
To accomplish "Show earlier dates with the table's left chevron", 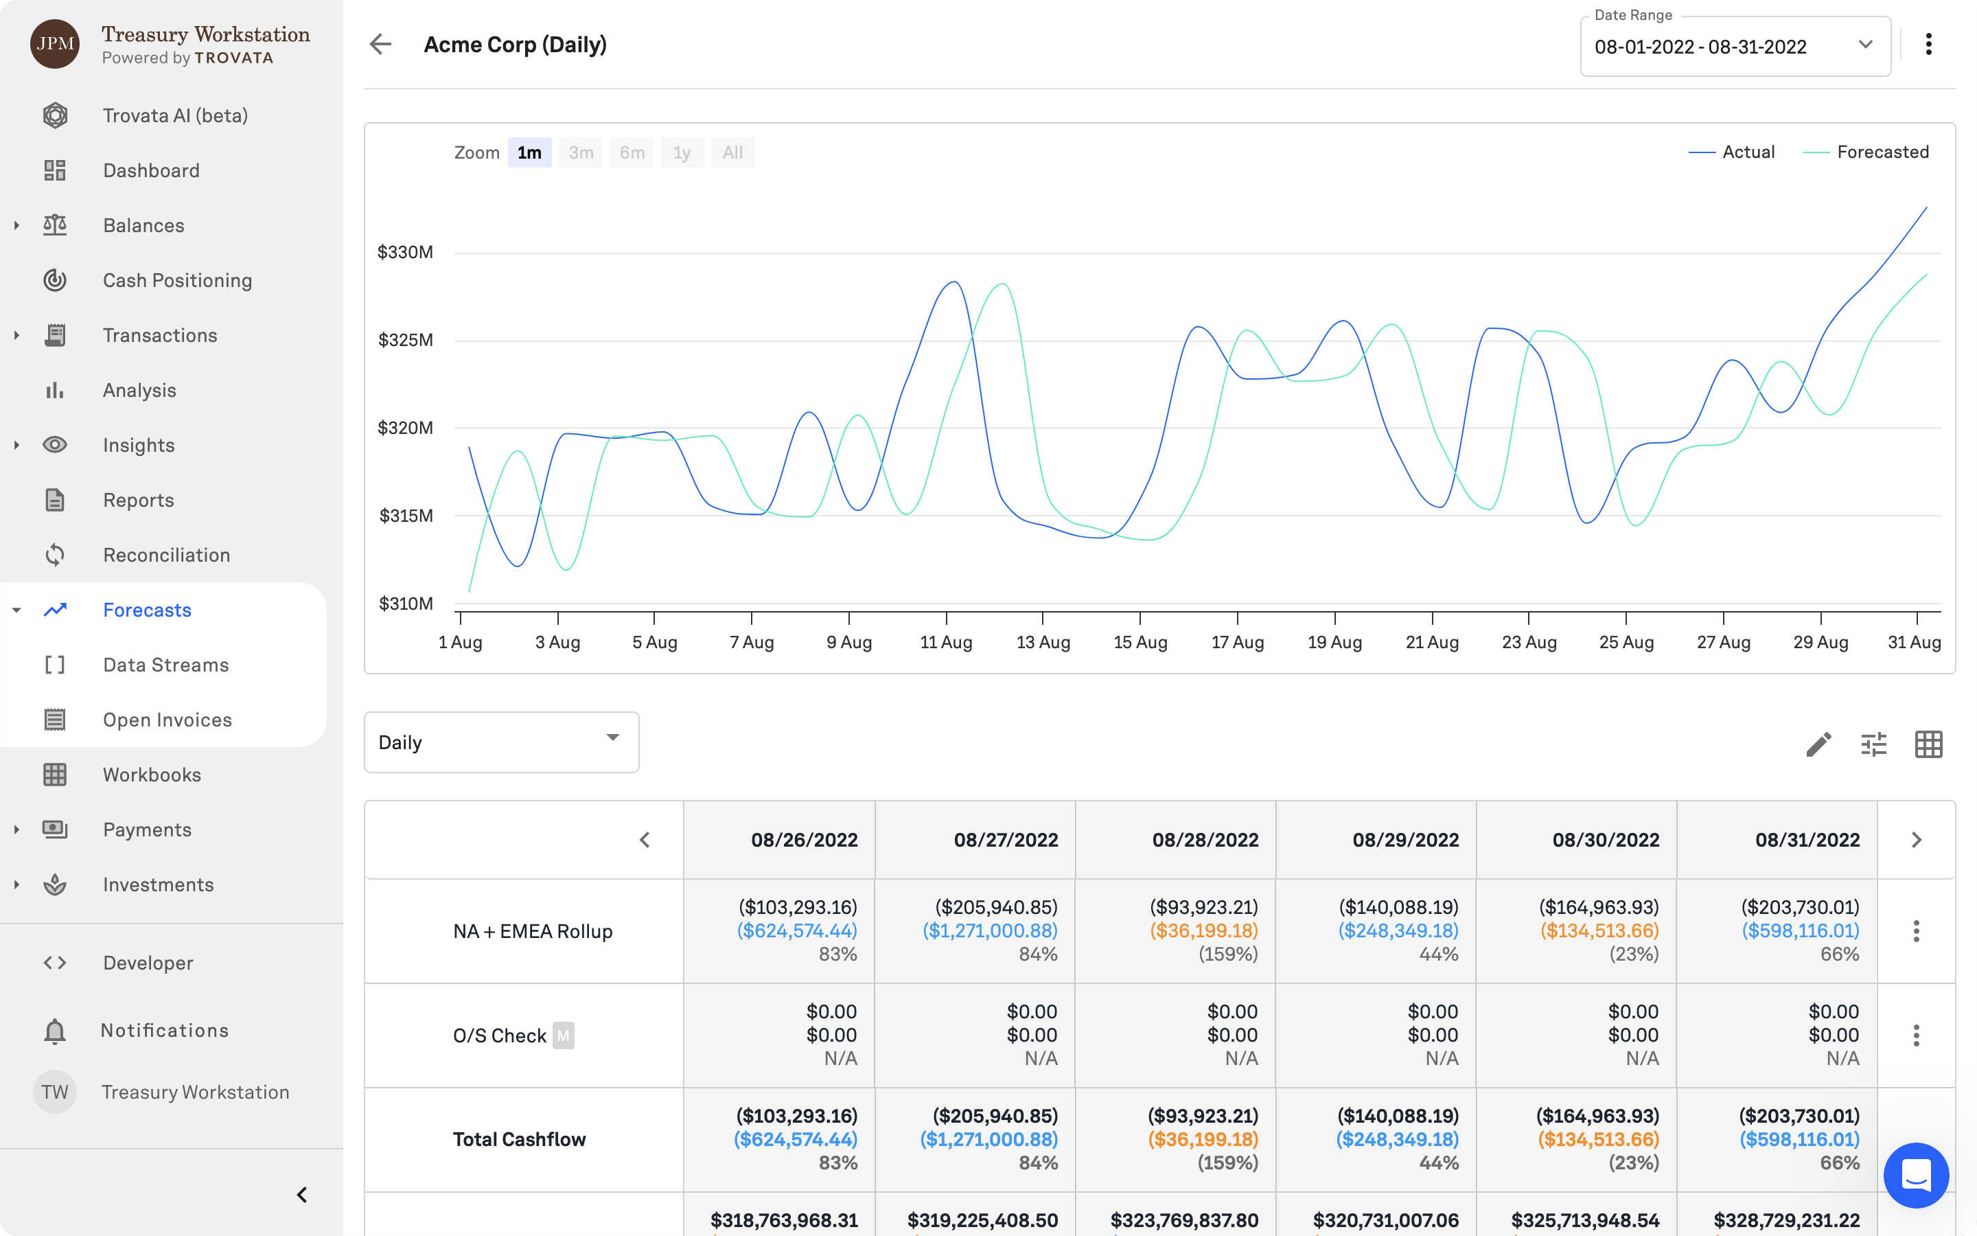I will pyautogui.click(x=645, y=840).
